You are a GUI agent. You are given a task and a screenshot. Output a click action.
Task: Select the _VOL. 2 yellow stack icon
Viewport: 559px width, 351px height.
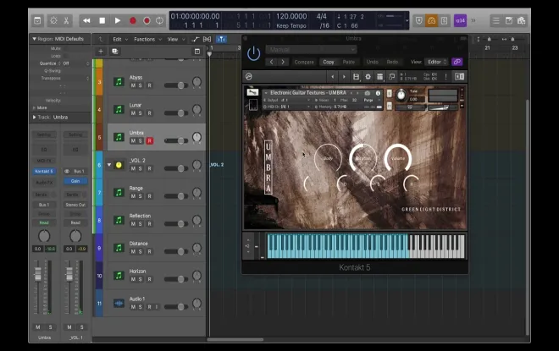119,165
